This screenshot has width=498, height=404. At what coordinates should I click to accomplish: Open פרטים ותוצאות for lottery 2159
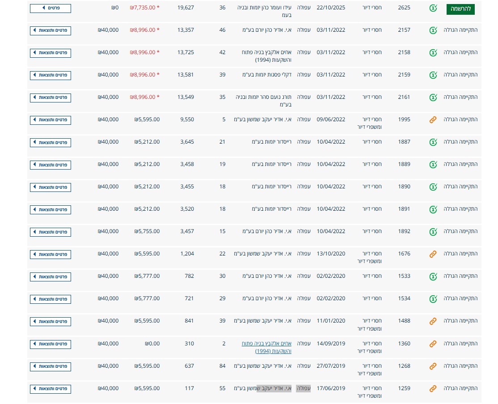point(51,75)
